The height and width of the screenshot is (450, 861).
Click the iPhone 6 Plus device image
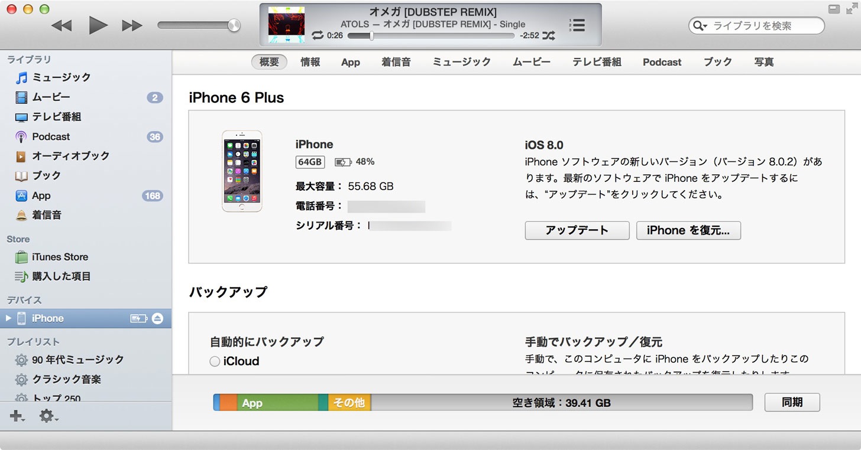coord(242,171)
